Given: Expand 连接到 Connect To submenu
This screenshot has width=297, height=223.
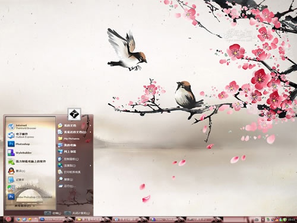Looking at the screenshot, I should point(74,165).
